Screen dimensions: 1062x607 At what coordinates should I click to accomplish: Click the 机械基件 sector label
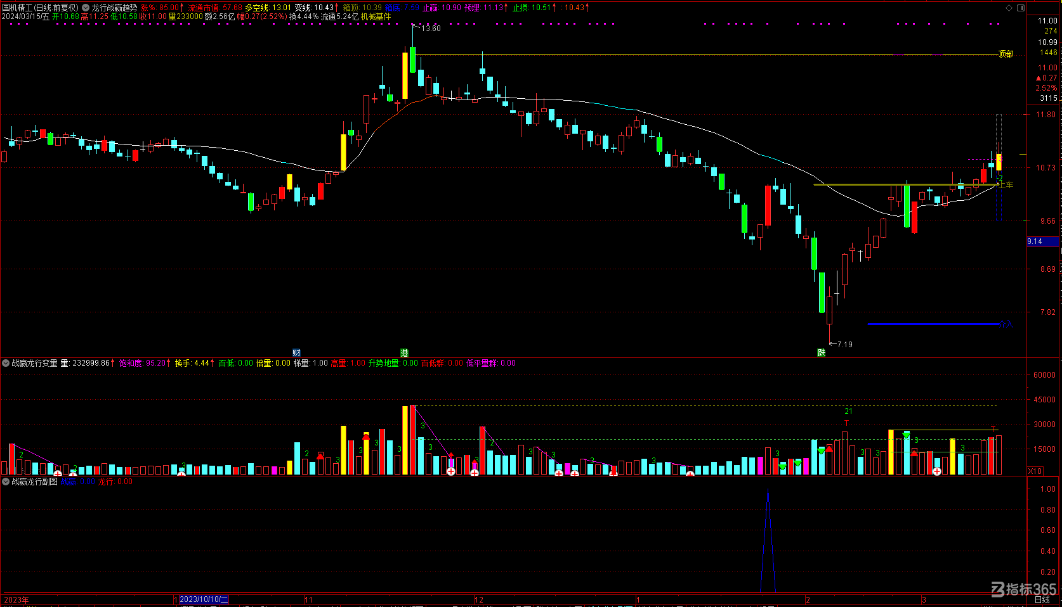pyautogui.click(x=376, y=16)
